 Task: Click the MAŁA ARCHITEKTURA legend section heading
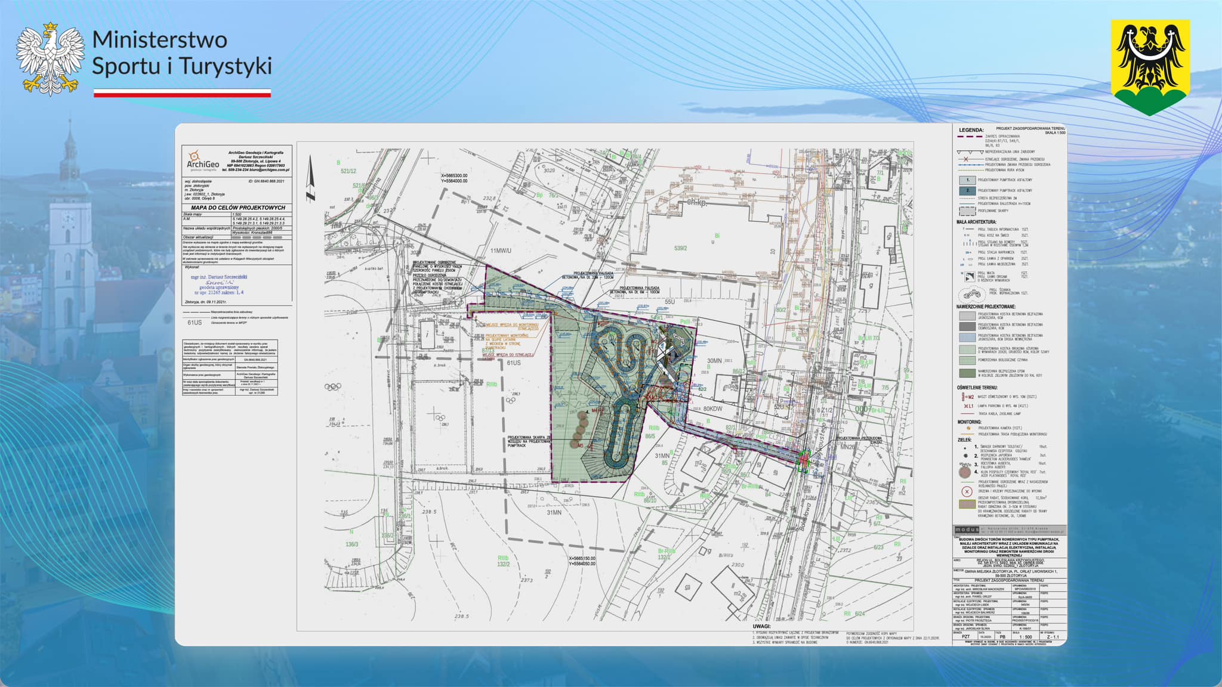coord(976,222)
